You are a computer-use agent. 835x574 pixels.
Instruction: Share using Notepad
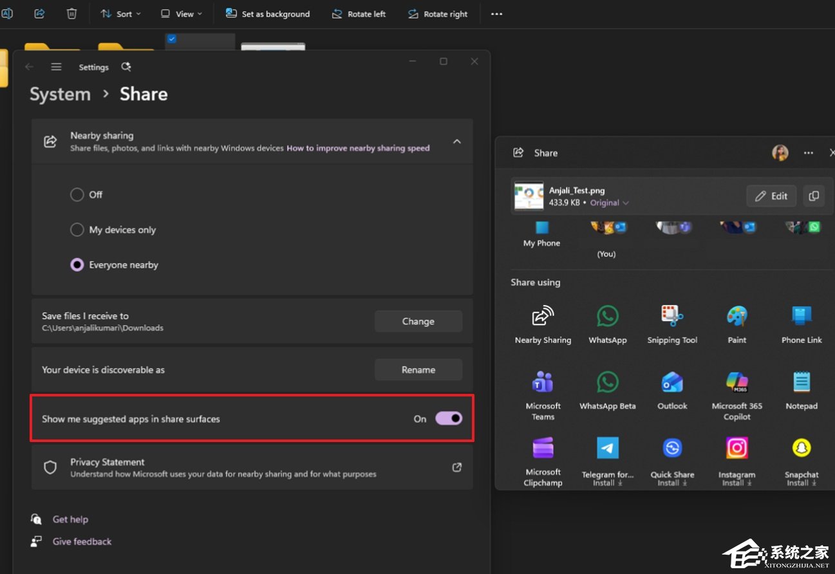[x=802, y=391]
